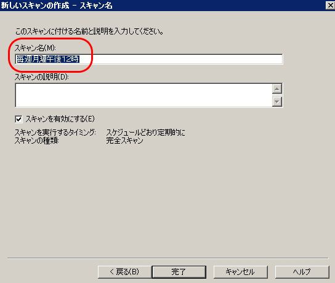Cancel the new scan with キャンセル
Screen dimensions: 335x283
tap(240, 272)
